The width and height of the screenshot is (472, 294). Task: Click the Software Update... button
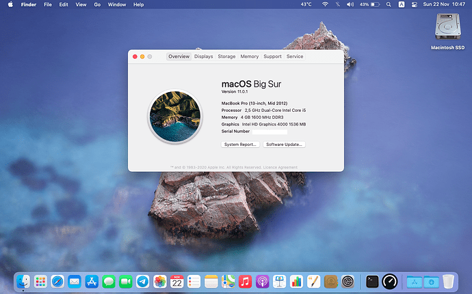284,145
